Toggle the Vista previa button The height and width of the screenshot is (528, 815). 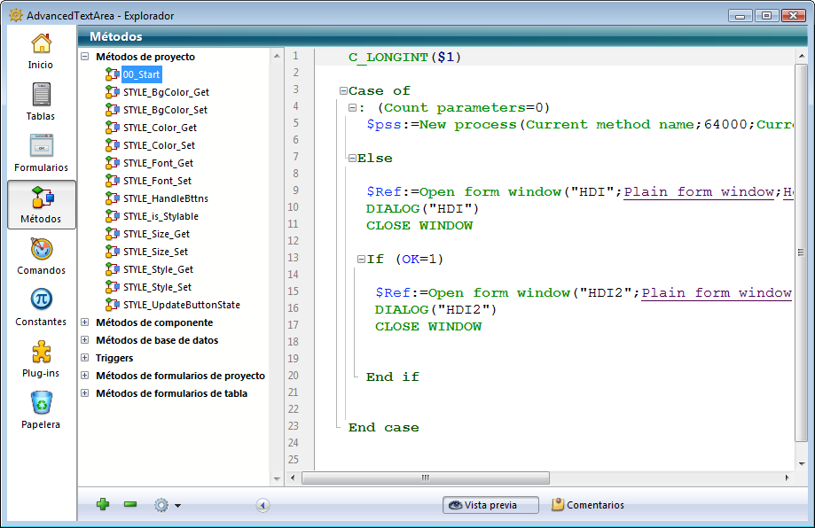(x=492, y=505)
